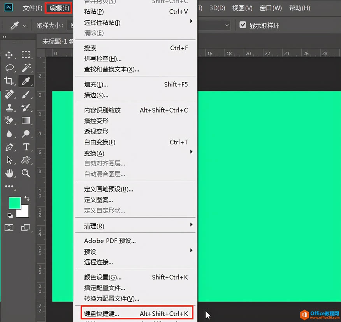Viewport: 341px width, 322px height.
Task: Select the Lasso tool
Action: 9,68
